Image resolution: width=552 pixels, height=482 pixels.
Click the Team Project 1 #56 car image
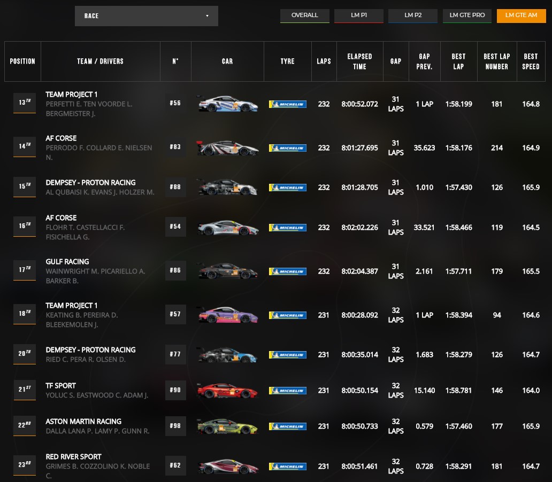tap(228, 104)
